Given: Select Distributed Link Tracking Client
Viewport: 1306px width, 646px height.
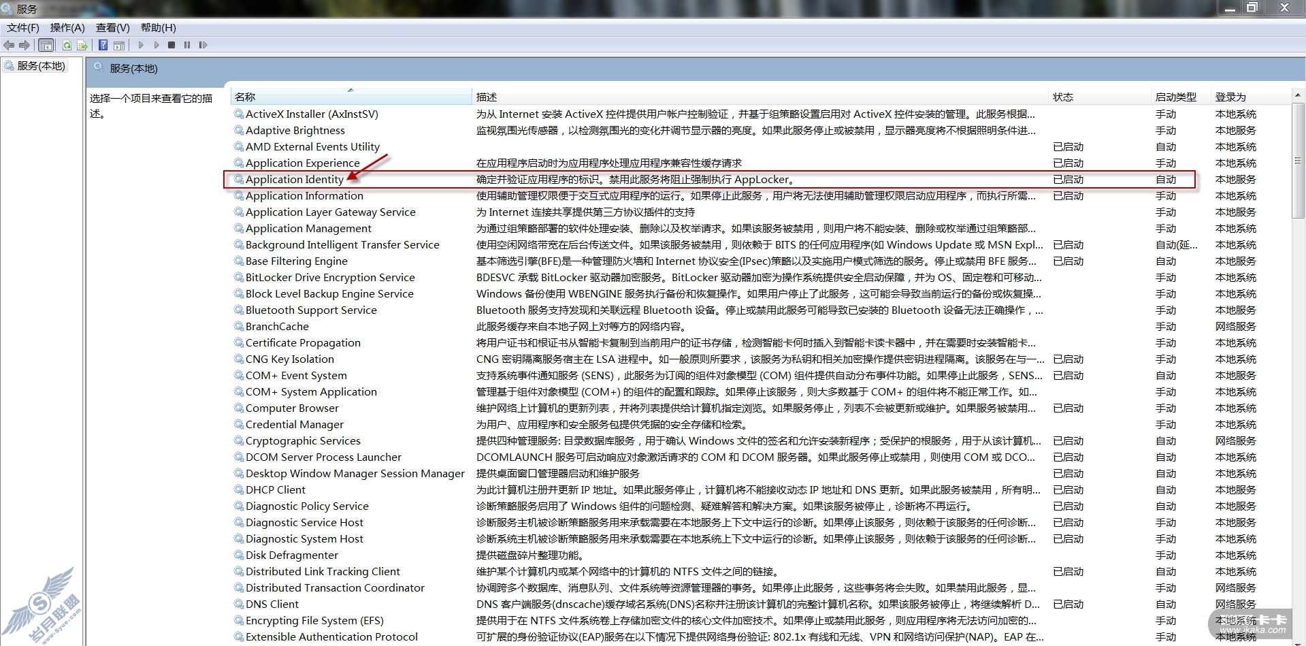Looking at the screenshot, I should pos(323,571).
